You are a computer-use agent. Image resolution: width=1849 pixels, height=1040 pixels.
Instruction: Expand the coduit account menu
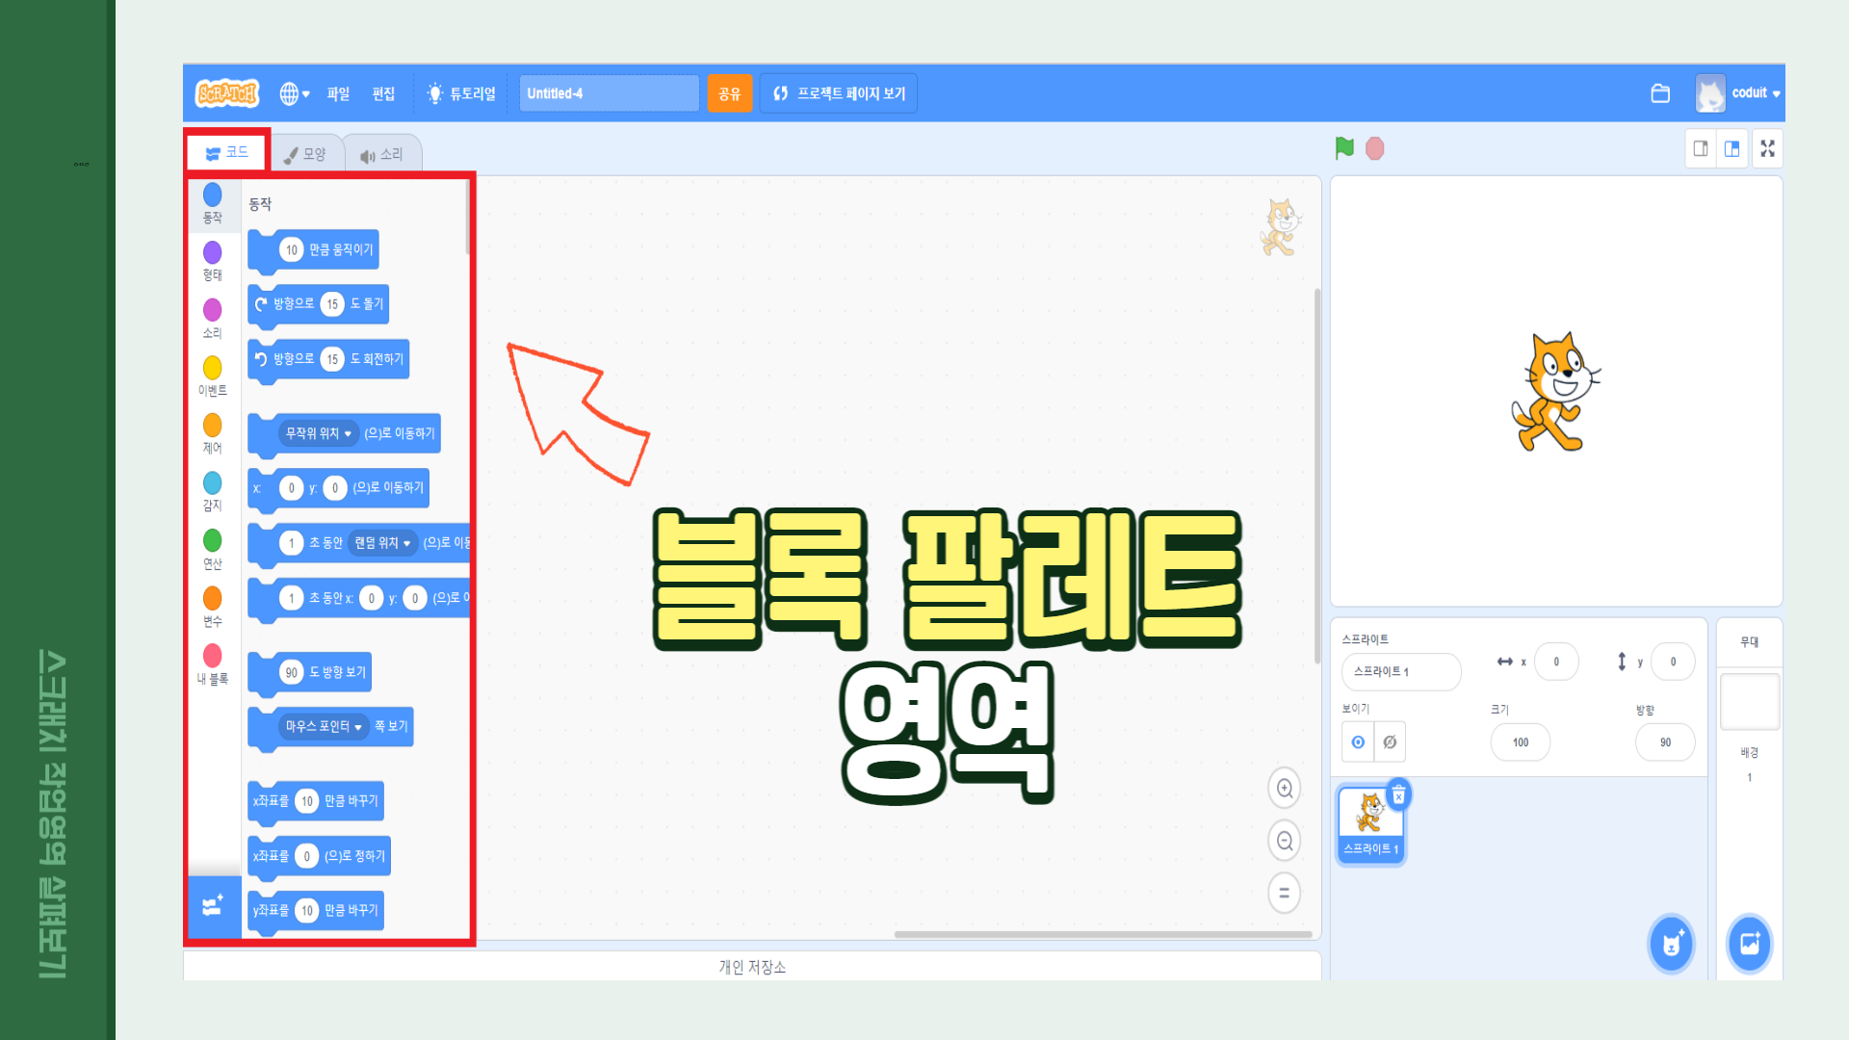pyautogui.click(x=1755, y=93)
